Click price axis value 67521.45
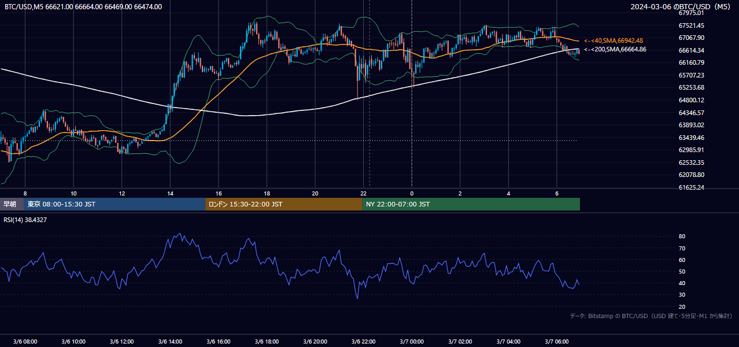 click(x=691, y=25)
